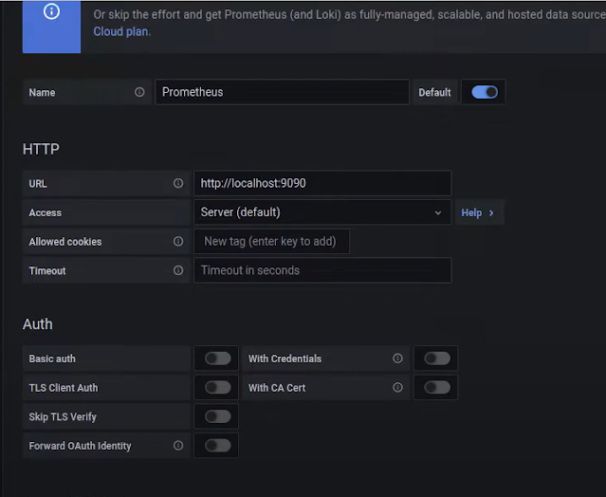Click the info icon in the blue banner
Image resolution: width=606 pixels, height=497 pixels.
click(x=51, y=11)
